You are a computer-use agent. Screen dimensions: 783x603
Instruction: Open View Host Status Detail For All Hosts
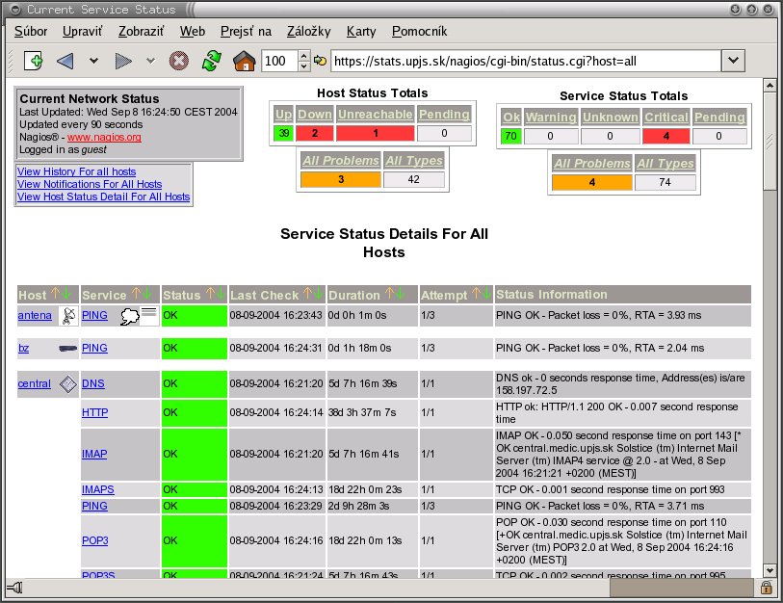pyautogui.click(x=103, y=197)
